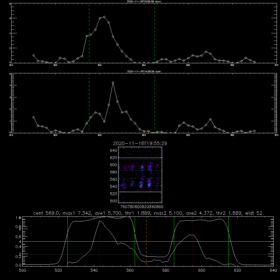
Task: Click the peak diamond marker in the dusk plot
Action: (113, 83)
